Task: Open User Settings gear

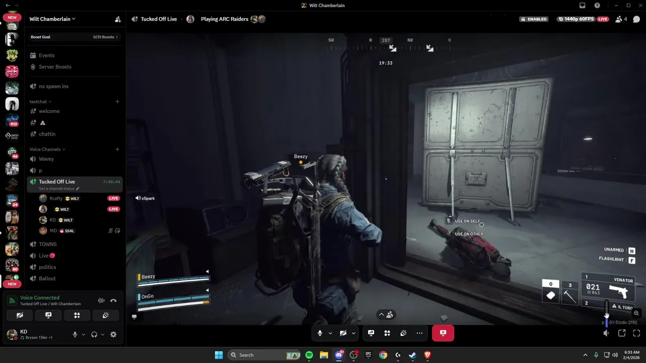Action: 114,334
